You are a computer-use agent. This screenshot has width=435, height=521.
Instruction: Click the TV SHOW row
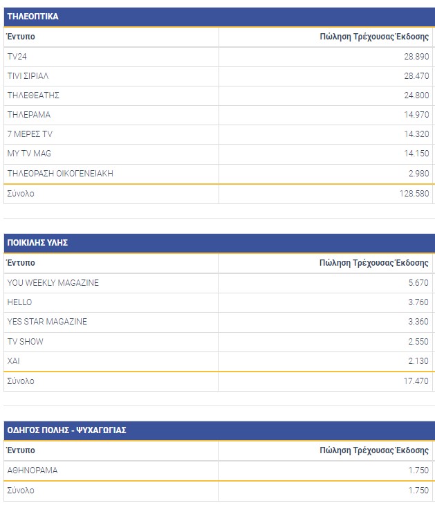coord(25,341)
